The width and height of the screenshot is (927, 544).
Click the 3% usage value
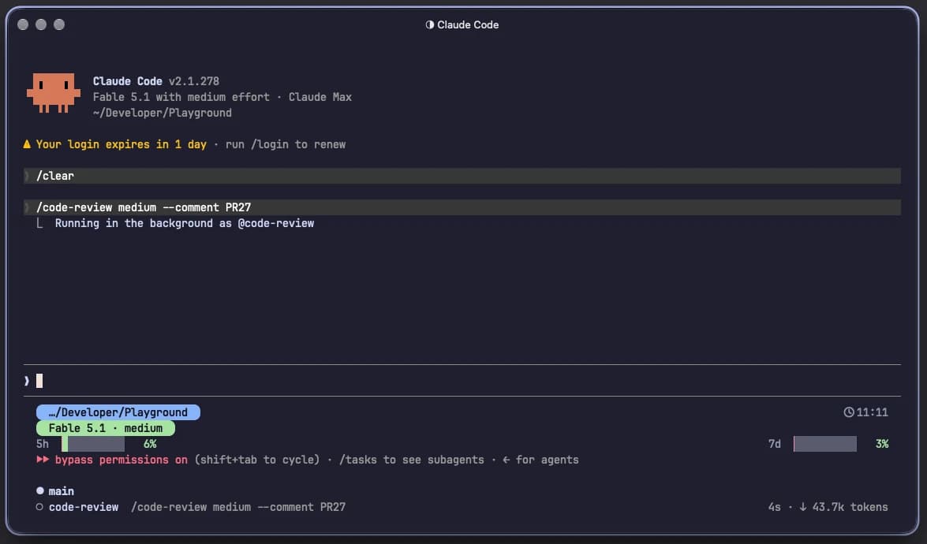point(882,444)
